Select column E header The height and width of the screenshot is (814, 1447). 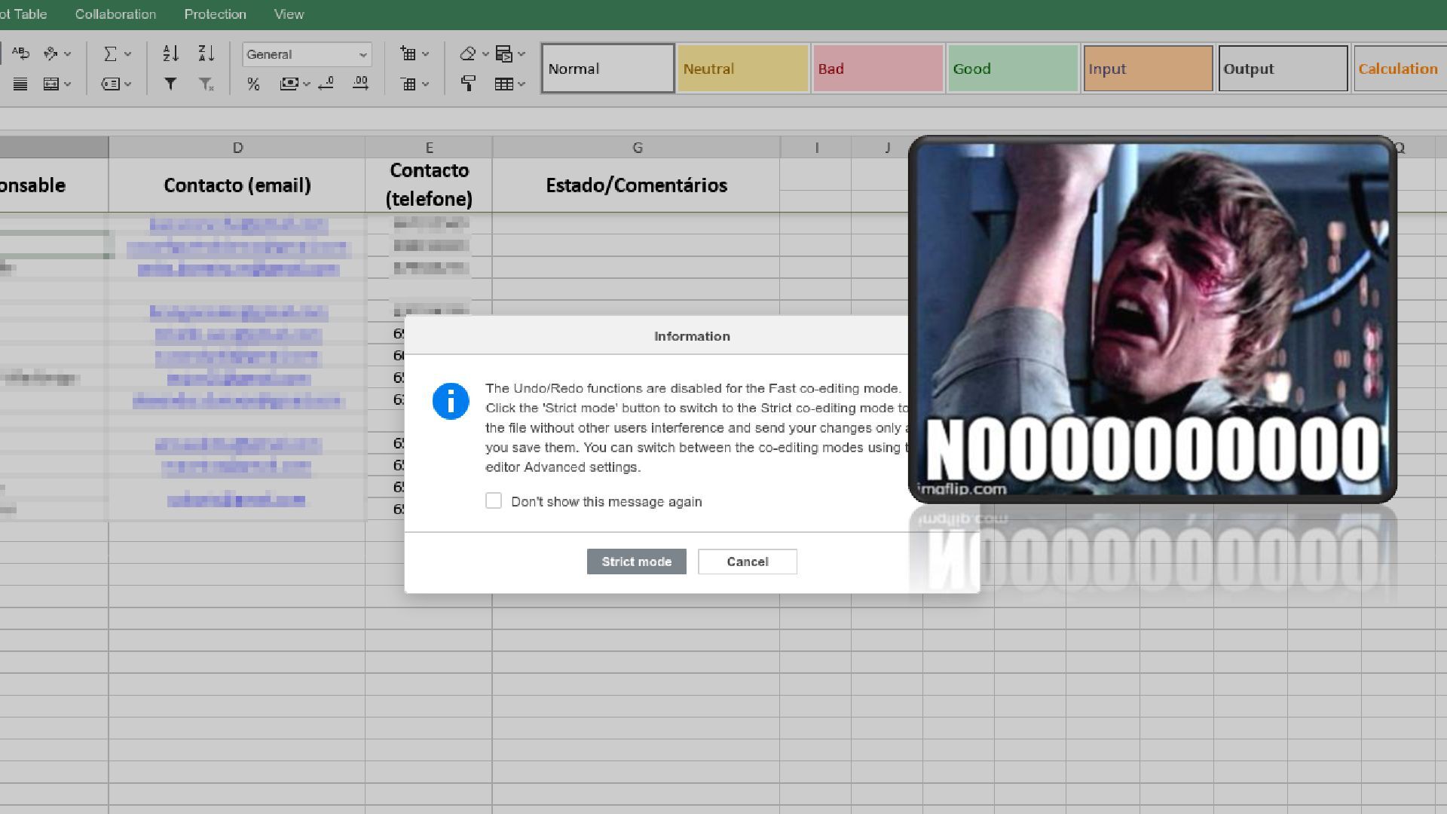click(x=429, y=148)
